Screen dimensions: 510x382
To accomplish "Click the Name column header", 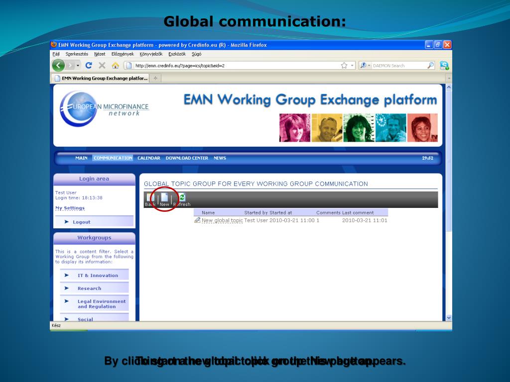I will click(x=208, y=213).
